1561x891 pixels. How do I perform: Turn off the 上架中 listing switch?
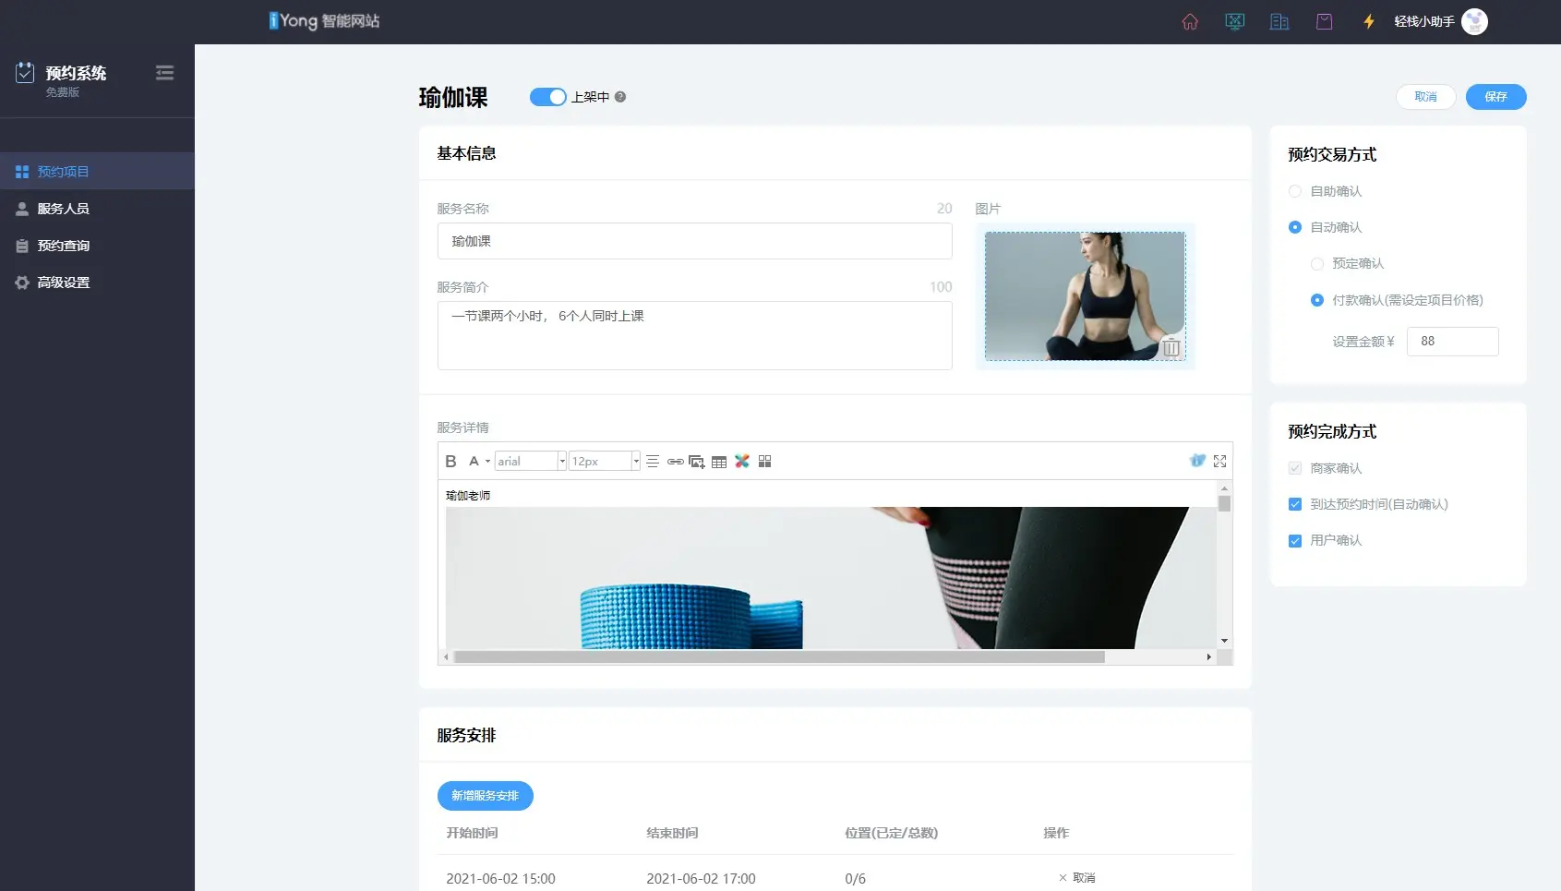547,97
